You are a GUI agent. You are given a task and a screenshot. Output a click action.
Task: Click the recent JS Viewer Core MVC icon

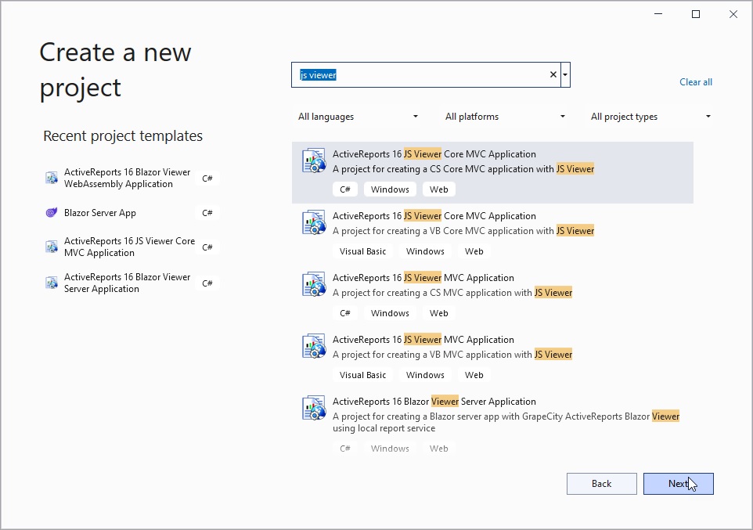pos(52,247)
